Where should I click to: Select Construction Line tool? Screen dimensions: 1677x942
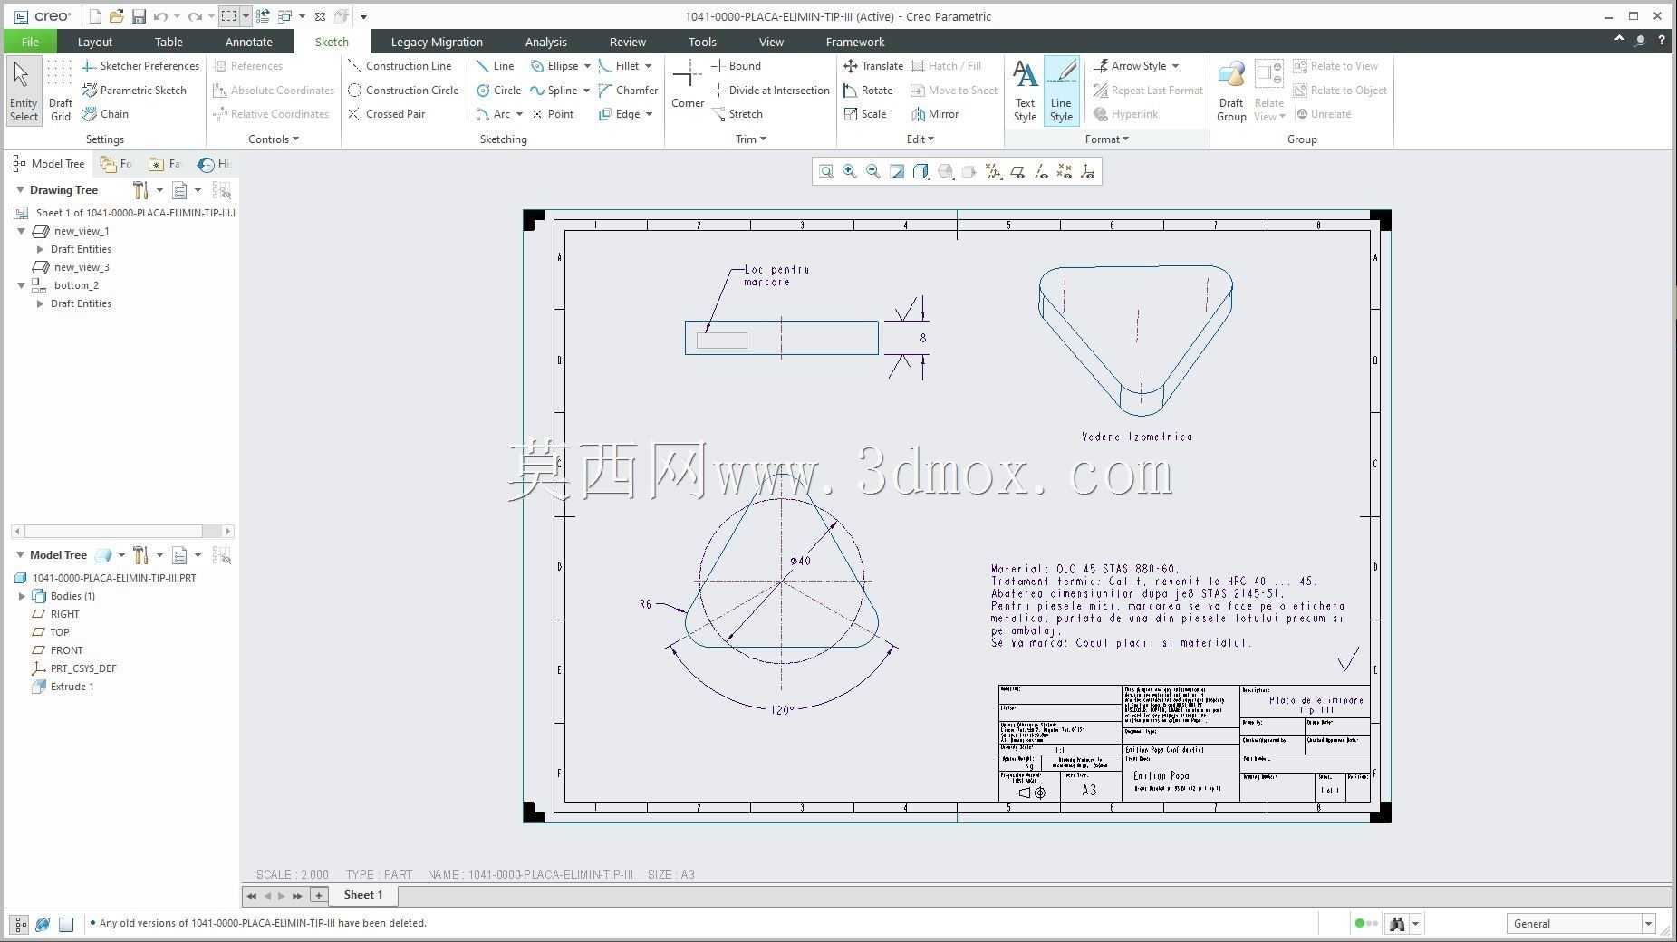pyautogui.click(x=400, y=66)
